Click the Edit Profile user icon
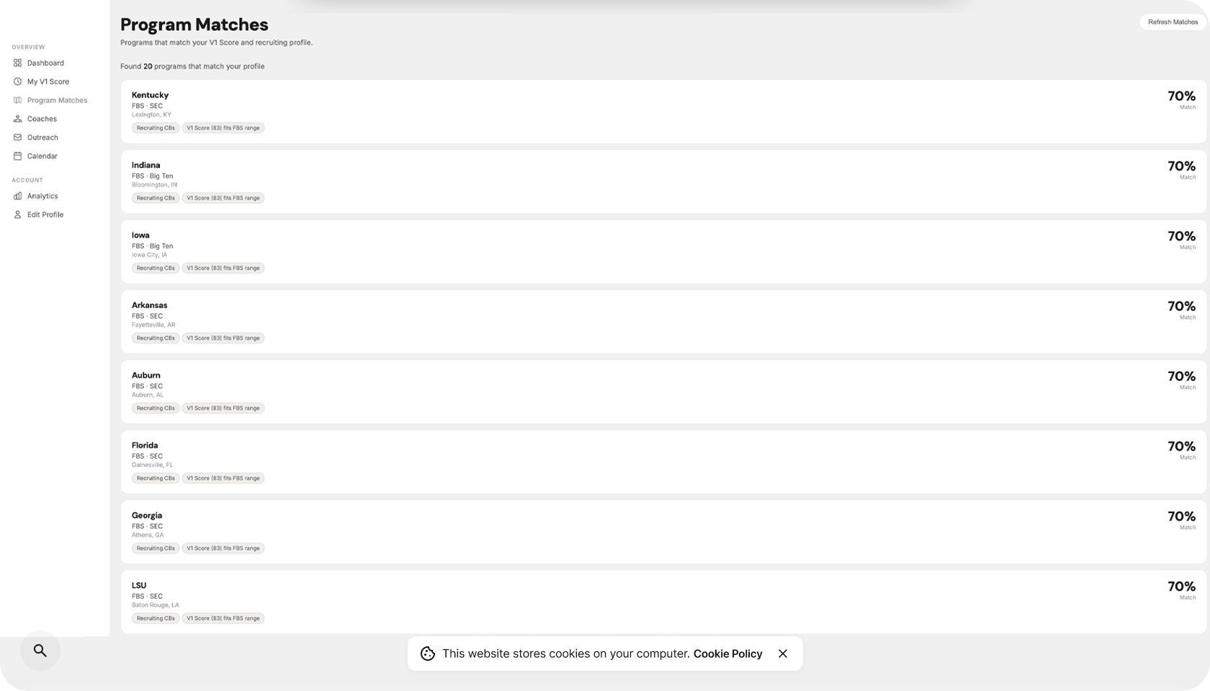 17,215
